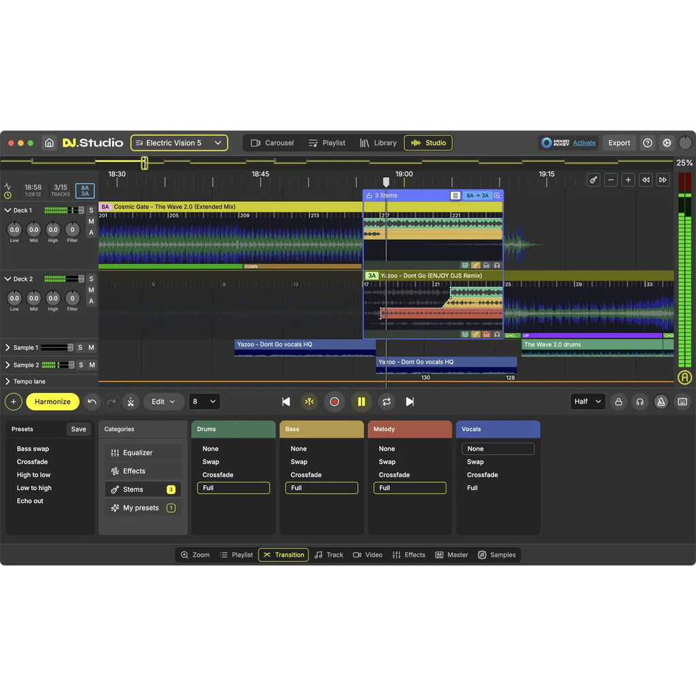Redo the last undone action
696x696 pixels.
[111, 402]
